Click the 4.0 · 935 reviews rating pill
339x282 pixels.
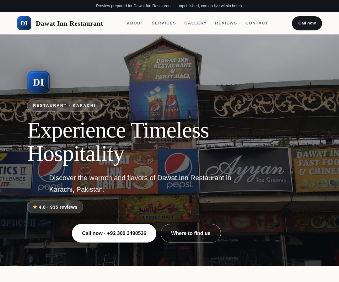pos(55,207)
